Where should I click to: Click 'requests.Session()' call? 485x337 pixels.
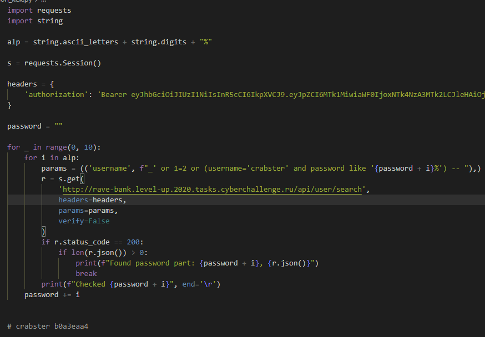63,63
